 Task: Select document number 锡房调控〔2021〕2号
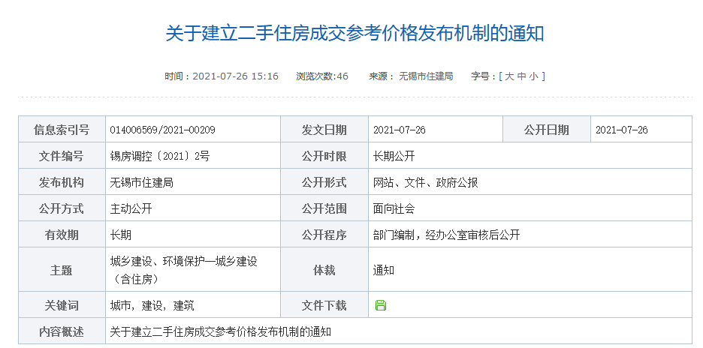coord(160,156)
